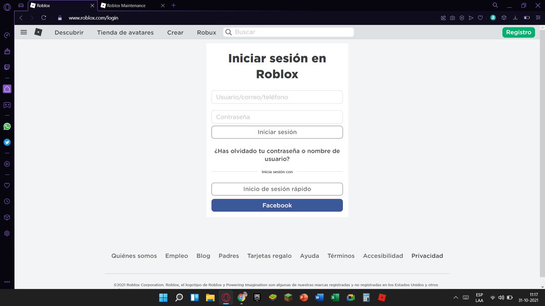The image size is (545, 306).
Task: Open taskbar search magnifier
Action: 179,298
